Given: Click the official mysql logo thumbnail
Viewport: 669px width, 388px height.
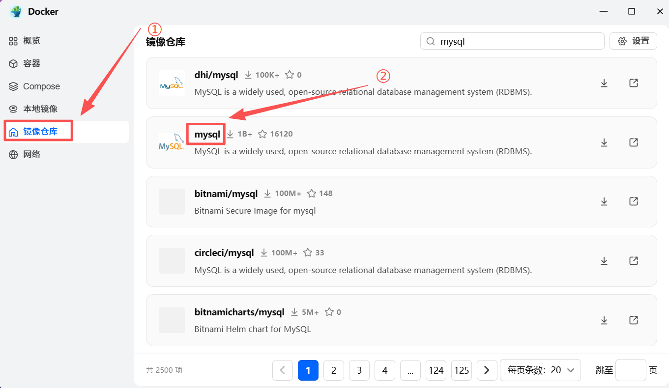Looking at the screenshot, I should pos(172,142).
